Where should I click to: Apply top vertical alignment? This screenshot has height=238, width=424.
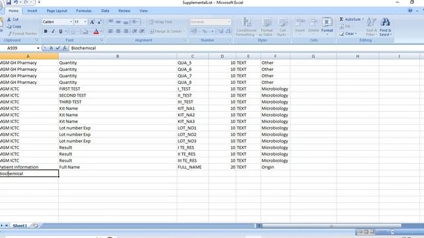[x=111, y=22]
